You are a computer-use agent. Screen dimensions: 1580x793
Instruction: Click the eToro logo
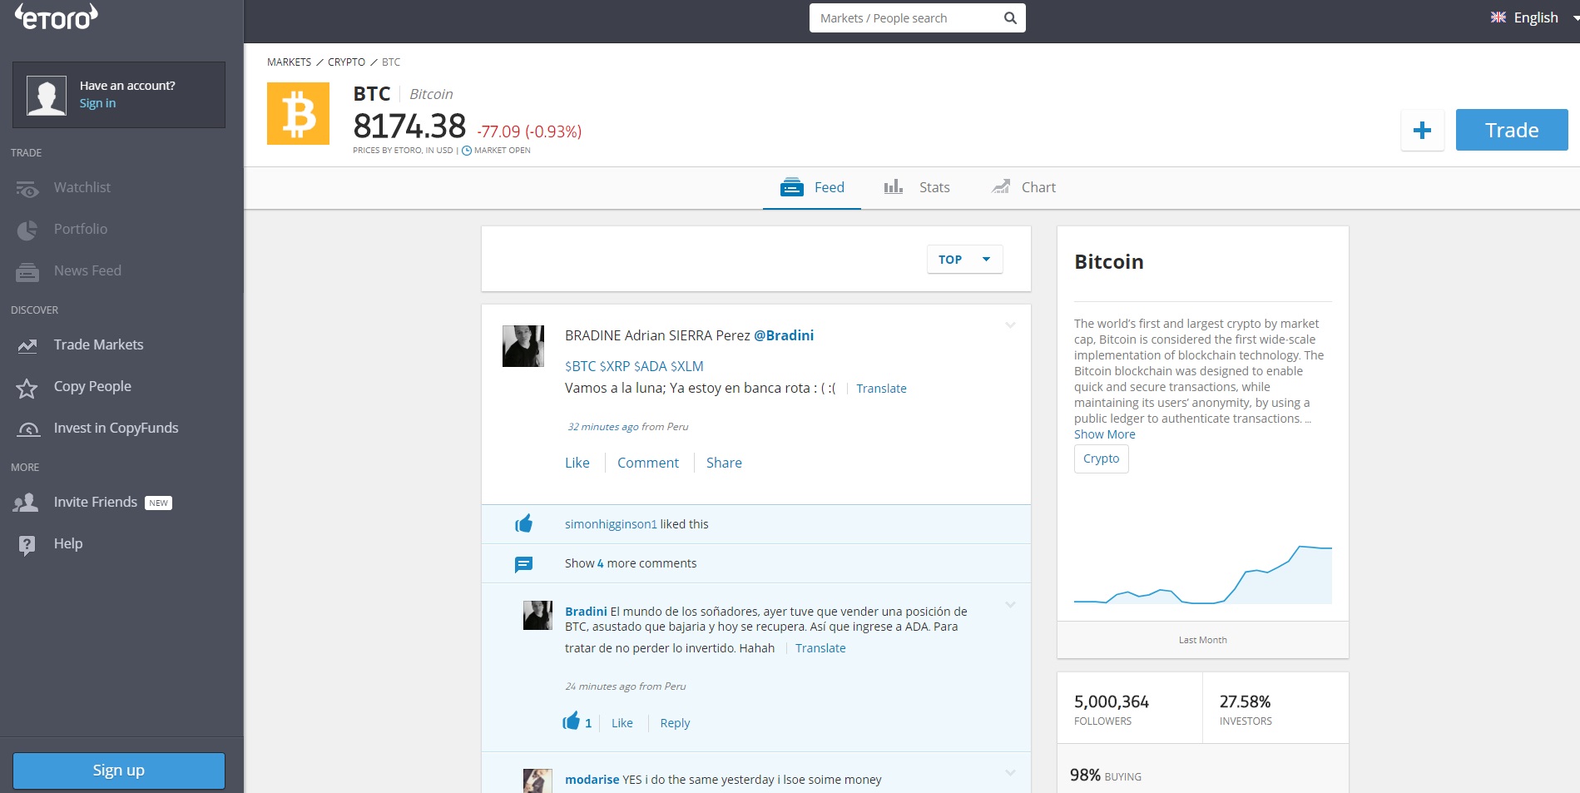click(x=57, y=17)
